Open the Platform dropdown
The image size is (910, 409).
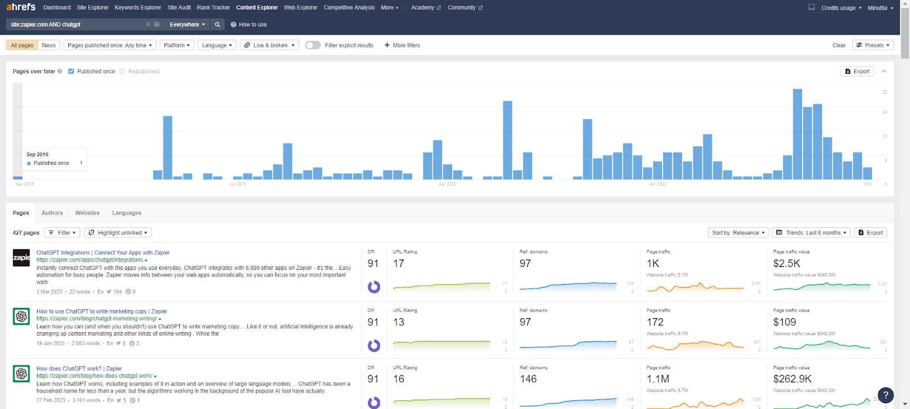click(177, 45)
